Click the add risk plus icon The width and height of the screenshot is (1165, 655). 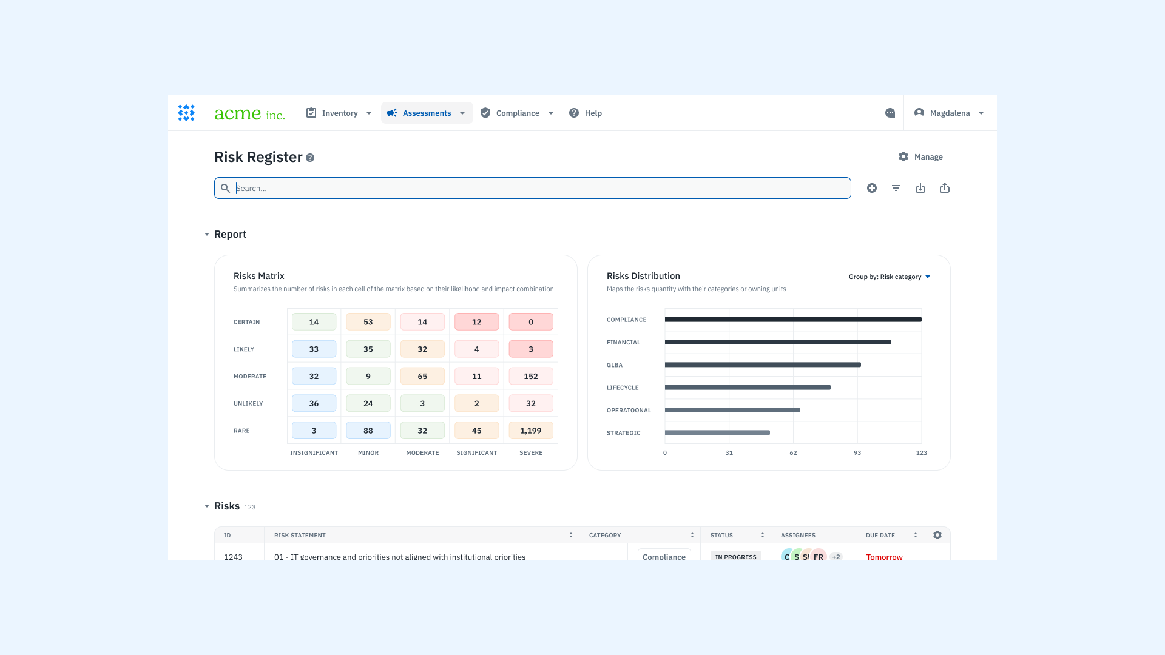(872, 188)
